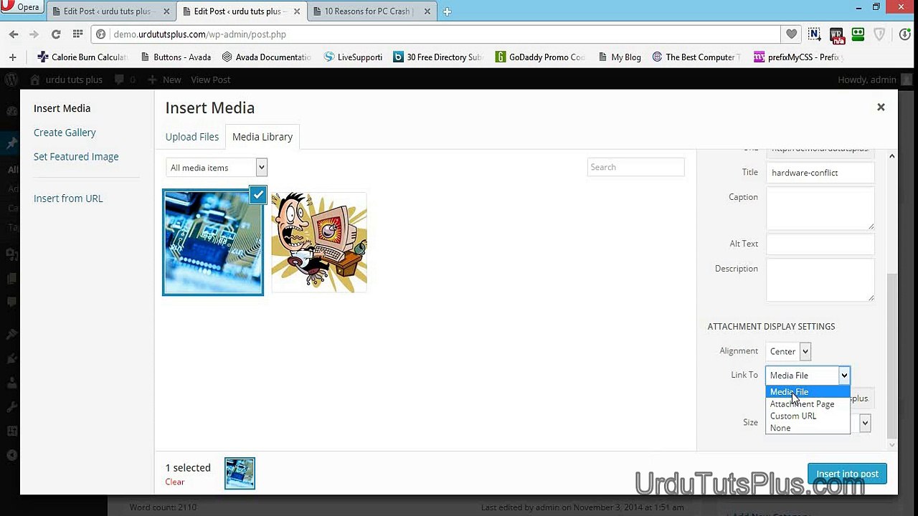Click the Alt Text field
This screenshot has height=516, width=918.
coord(820,244)
